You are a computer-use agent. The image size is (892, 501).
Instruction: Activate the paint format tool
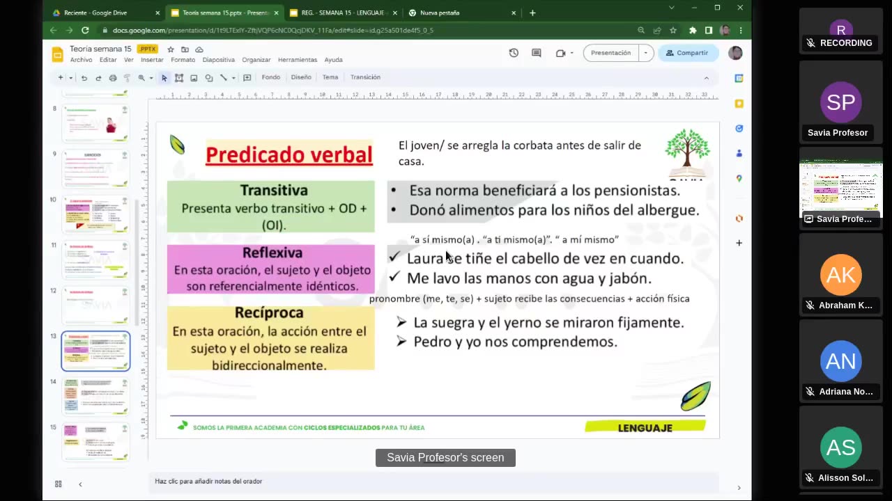[x=127, y=78]
